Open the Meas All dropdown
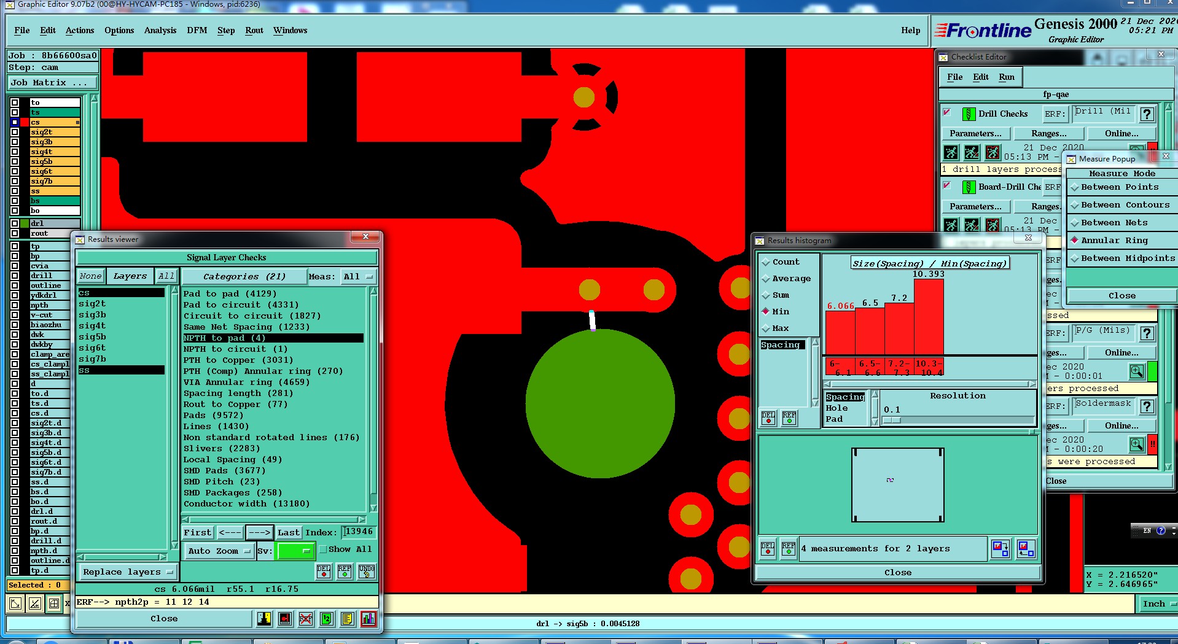1178x644 pixels. click(359, 277)
